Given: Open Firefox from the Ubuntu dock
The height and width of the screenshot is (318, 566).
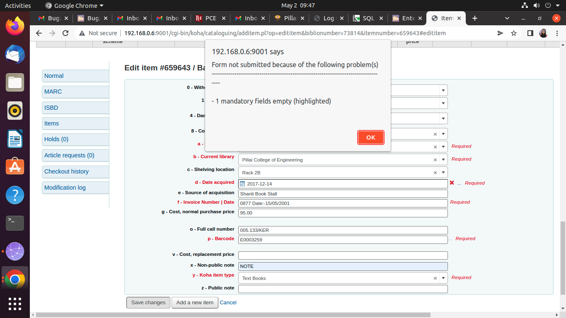Looking at the screenshot, I should coord(15,26).
